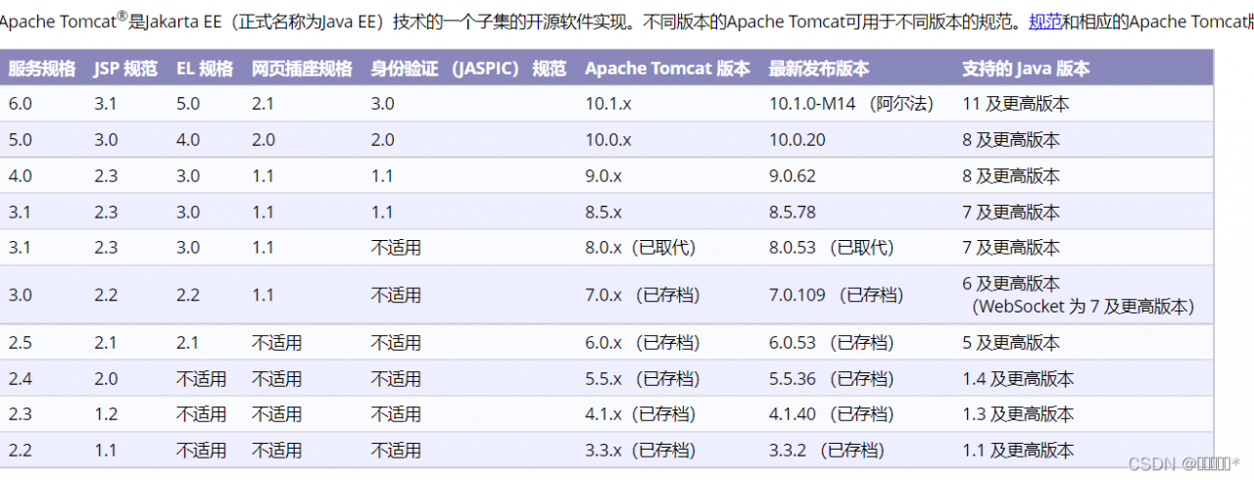The width and height of the screenshot is (1254, 480).
Task: Click servlet spec 5.0 in the 10.0.x row
Action: point(21,140)
